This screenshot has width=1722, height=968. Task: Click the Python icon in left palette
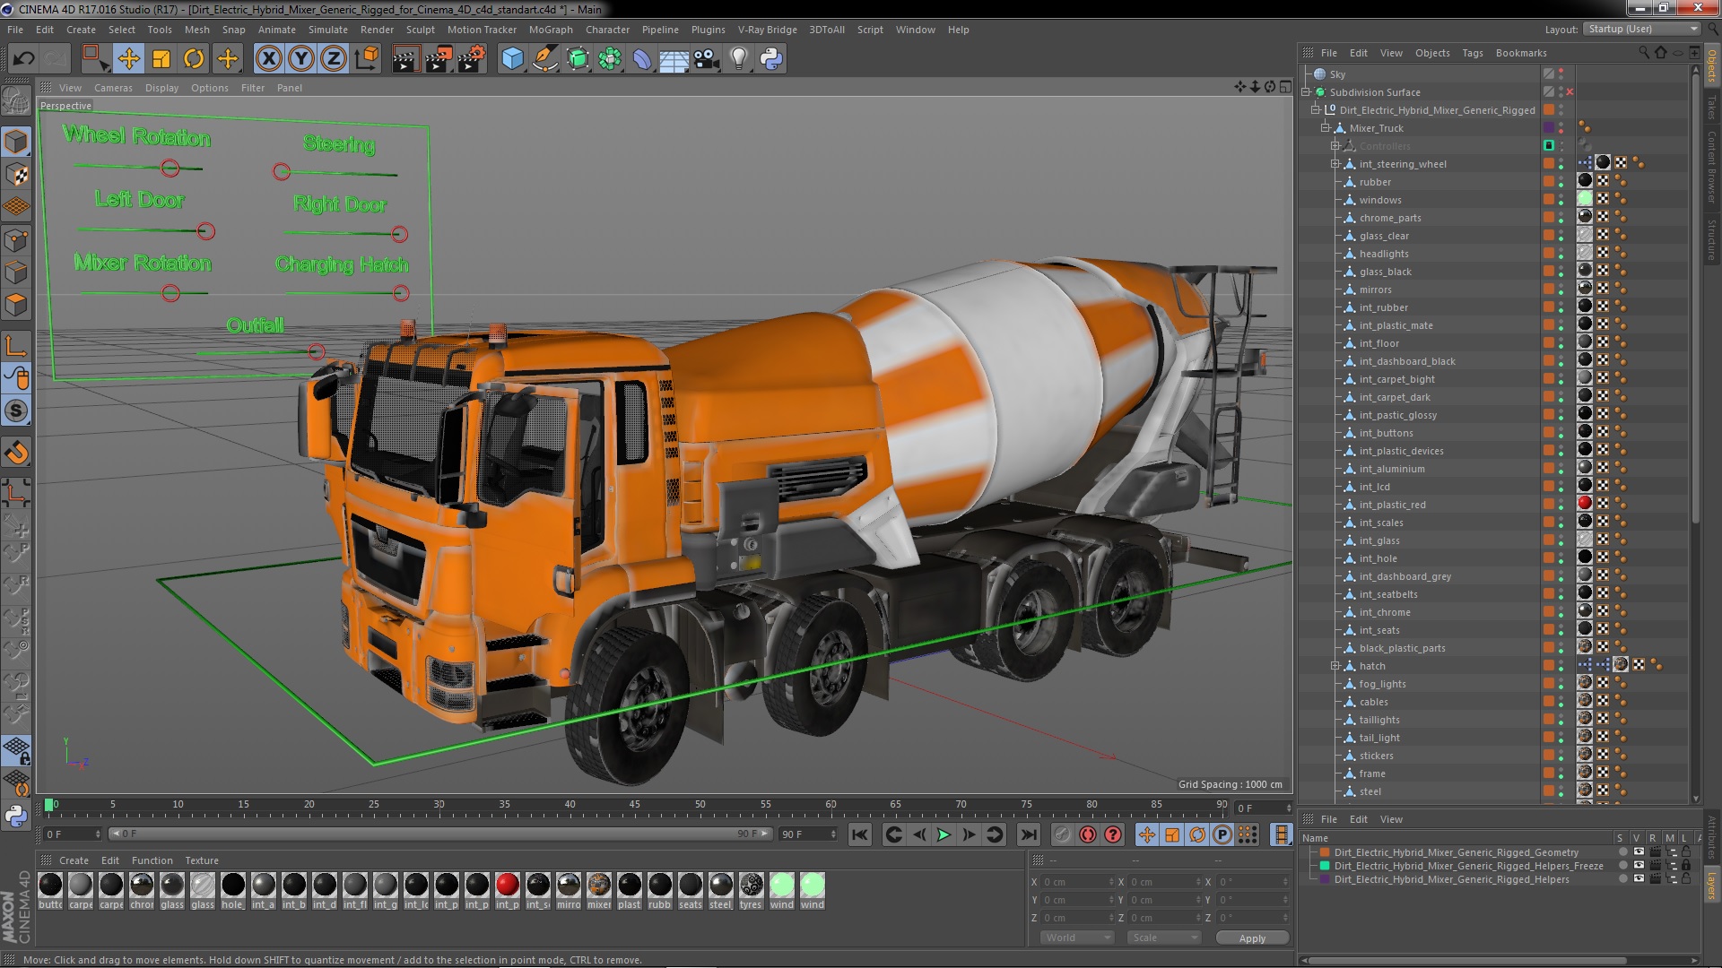[x=16, y=816]
